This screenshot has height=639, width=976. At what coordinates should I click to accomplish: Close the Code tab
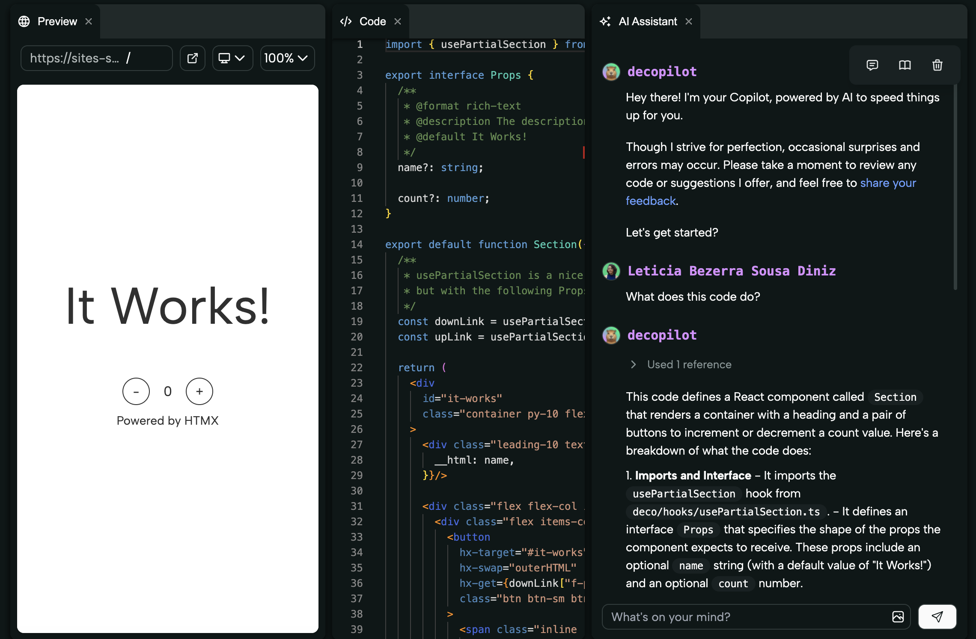pyautogui.click(x=398, y=21)
